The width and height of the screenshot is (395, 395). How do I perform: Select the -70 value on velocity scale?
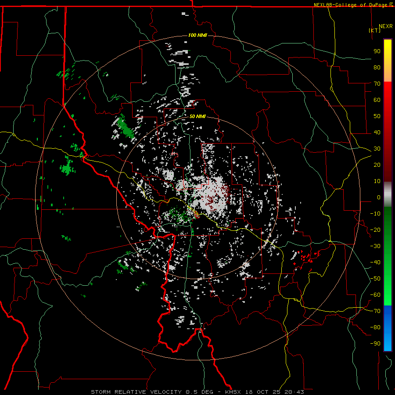[375, 311]
